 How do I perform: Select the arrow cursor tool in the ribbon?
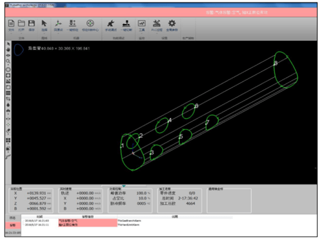click(44, 24)
